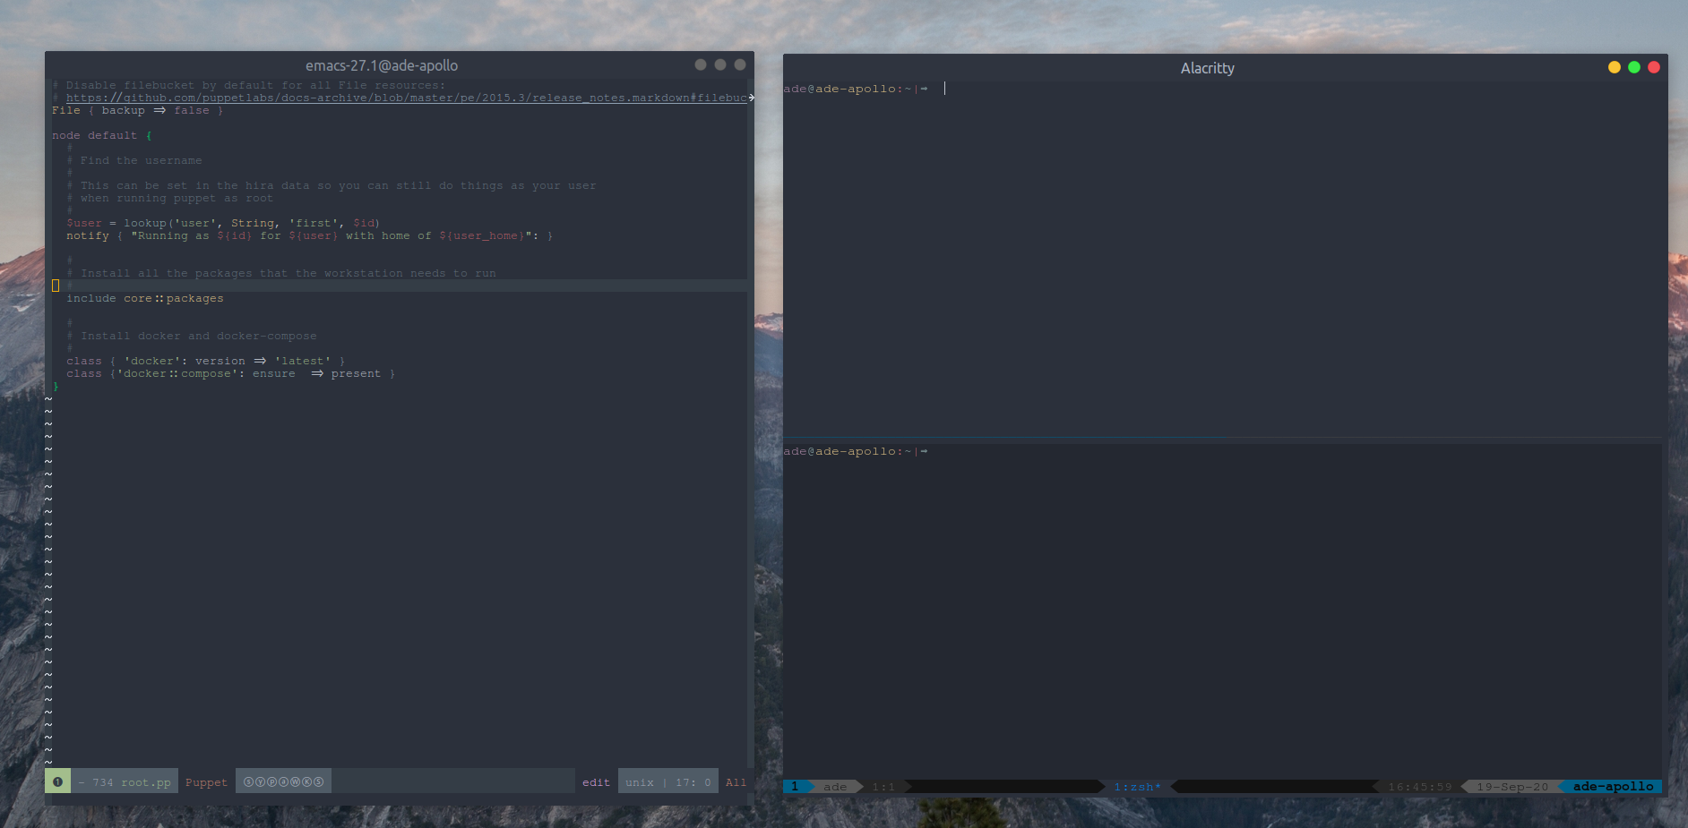The width and height of the screenshot is (1688, 828).
Task: Click the green maximize dot in Alacritty
Action: (1633, 68)
